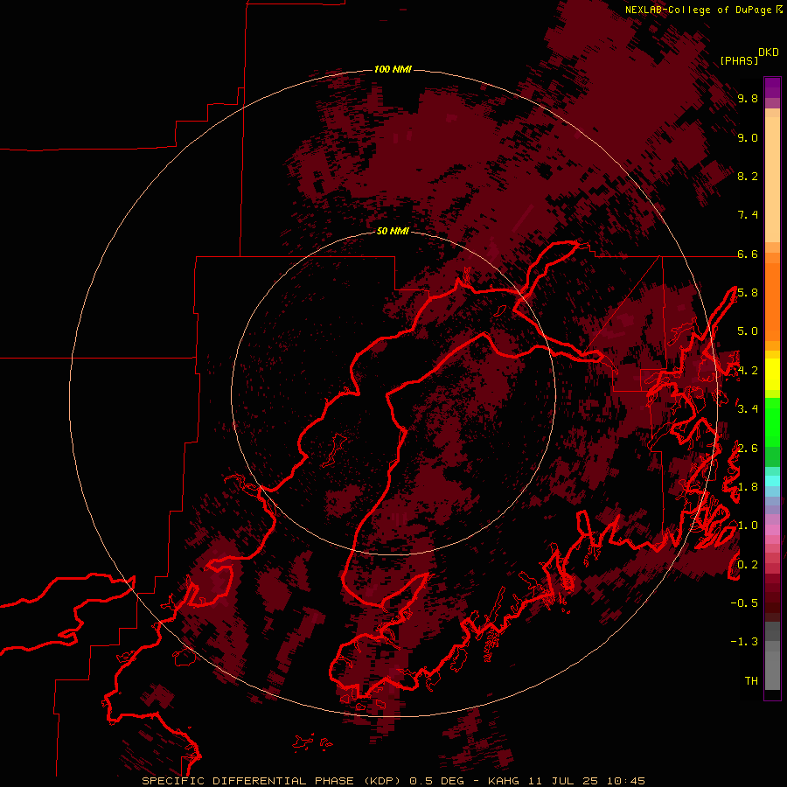Pick the gray band beside the TH label
This screenshot has width=787, height=787.
point(772,671)
